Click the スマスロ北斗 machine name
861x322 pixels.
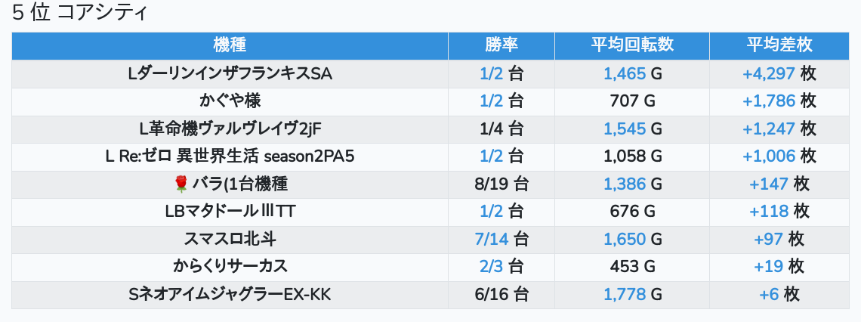pos(230,239)
